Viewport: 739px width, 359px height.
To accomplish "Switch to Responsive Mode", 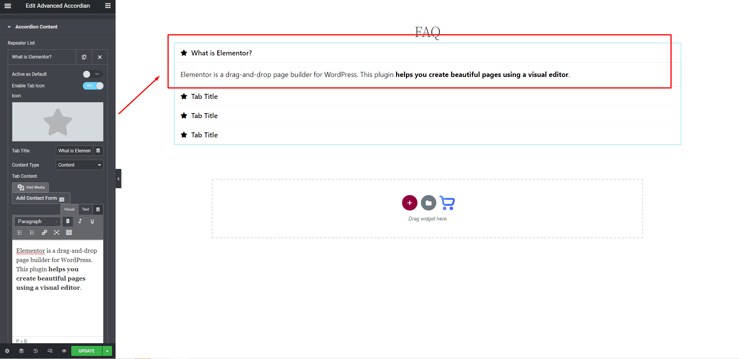I will pos(50,351).
